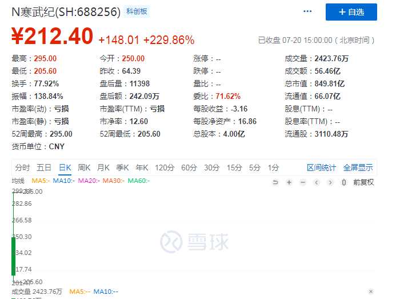
Task: Switch to the 1分 chart tab
Action: click(273, 168)
